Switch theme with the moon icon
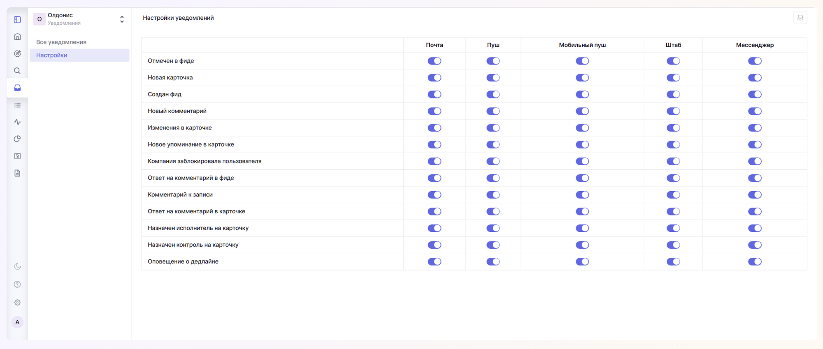This screenshot has width=823, height=349. [x=17, y=266]
